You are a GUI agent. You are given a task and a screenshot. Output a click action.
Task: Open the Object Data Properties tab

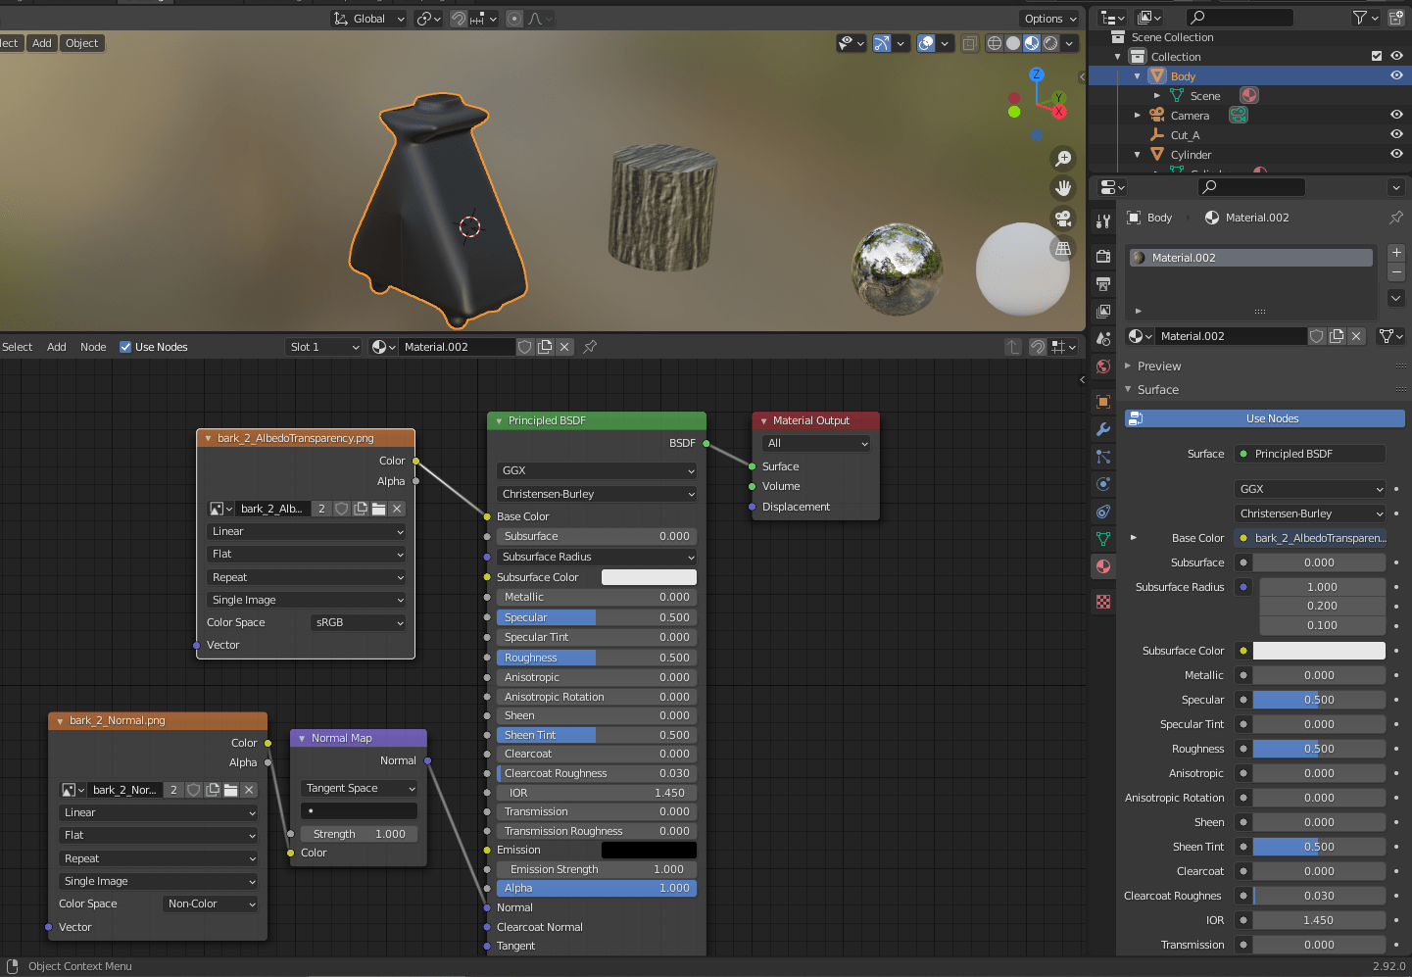point(1103,539)
